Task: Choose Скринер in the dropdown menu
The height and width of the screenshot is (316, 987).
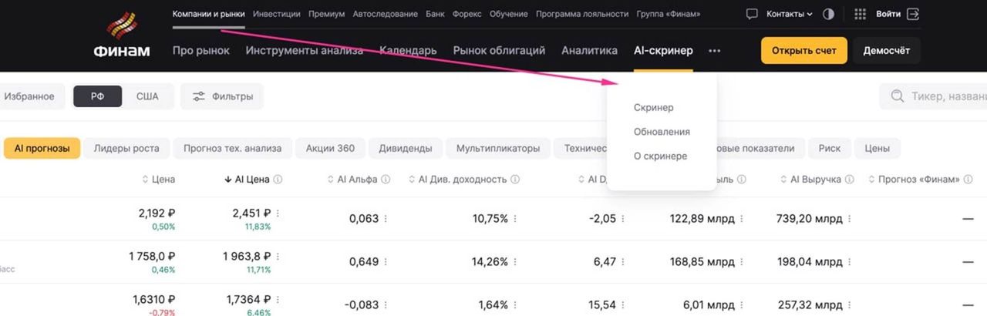Action: click(x=653, y=107)
